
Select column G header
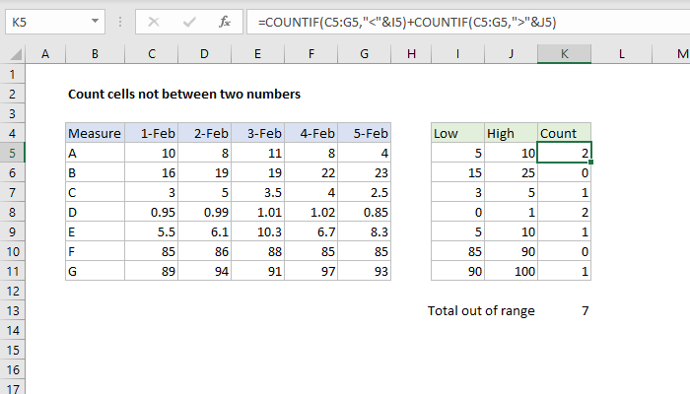pos(365,54)
